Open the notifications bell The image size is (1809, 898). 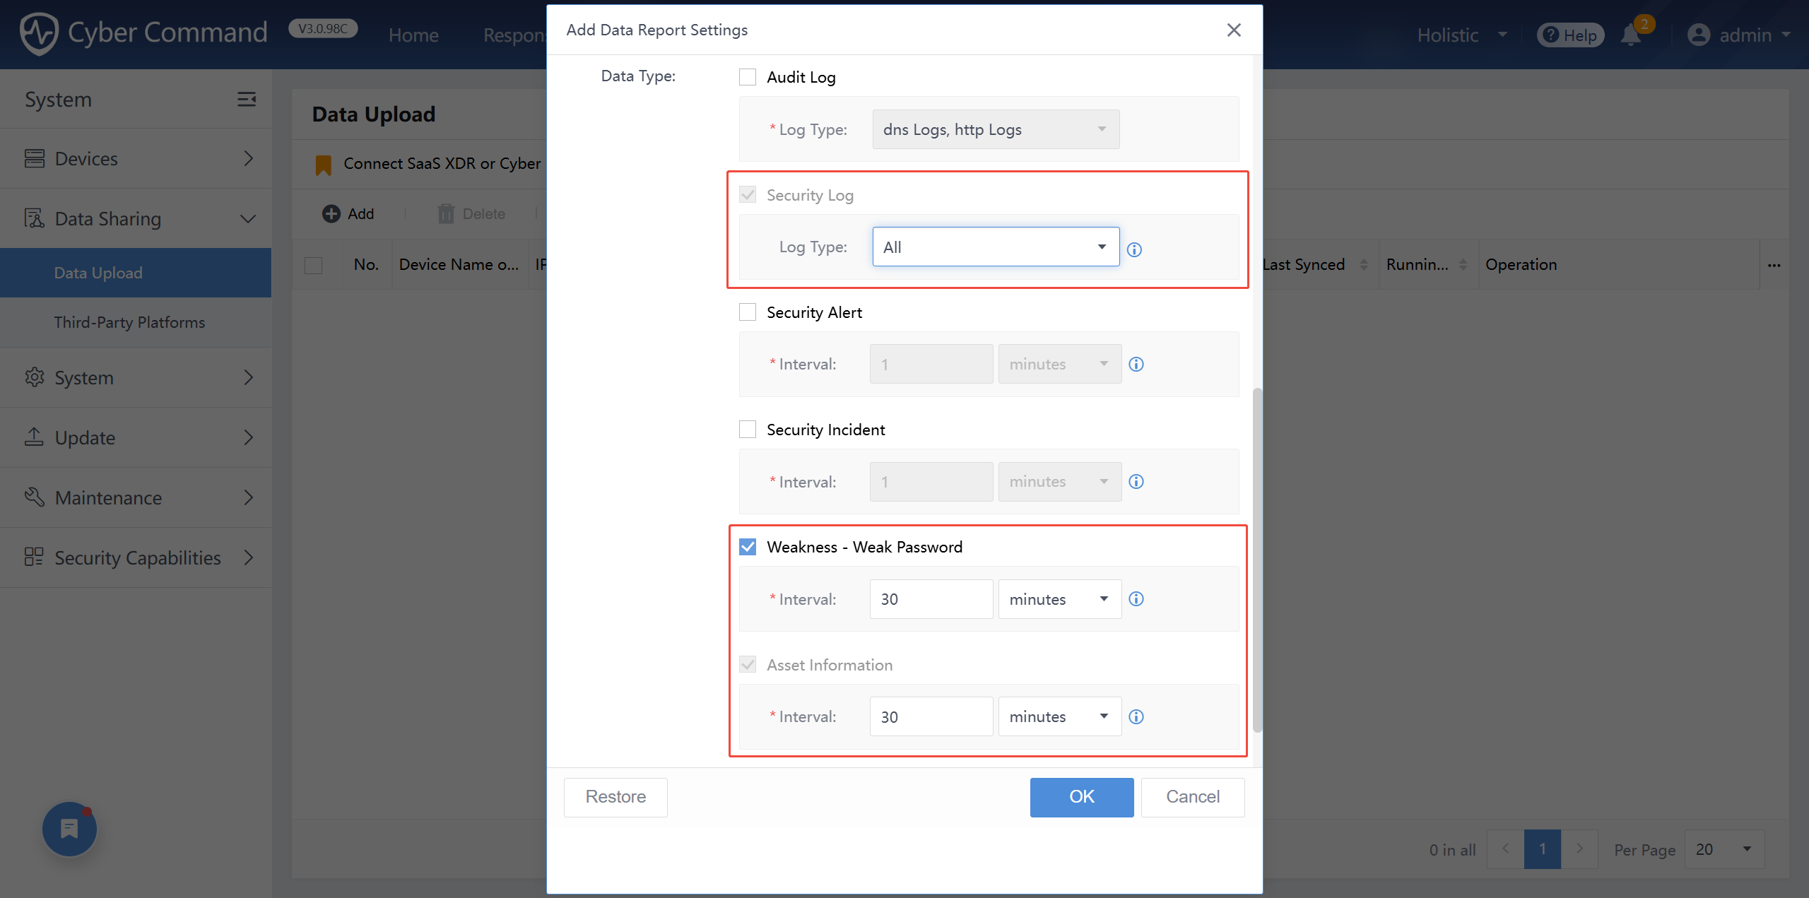[1631, 35]
